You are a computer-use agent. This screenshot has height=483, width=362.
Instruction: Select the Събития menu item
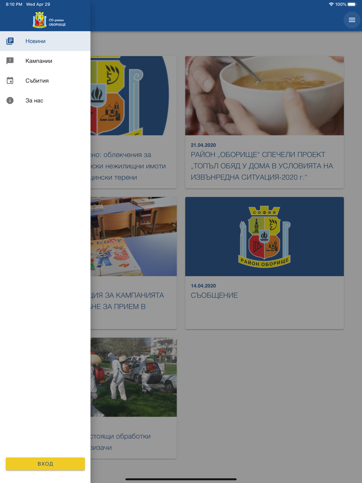45,80
